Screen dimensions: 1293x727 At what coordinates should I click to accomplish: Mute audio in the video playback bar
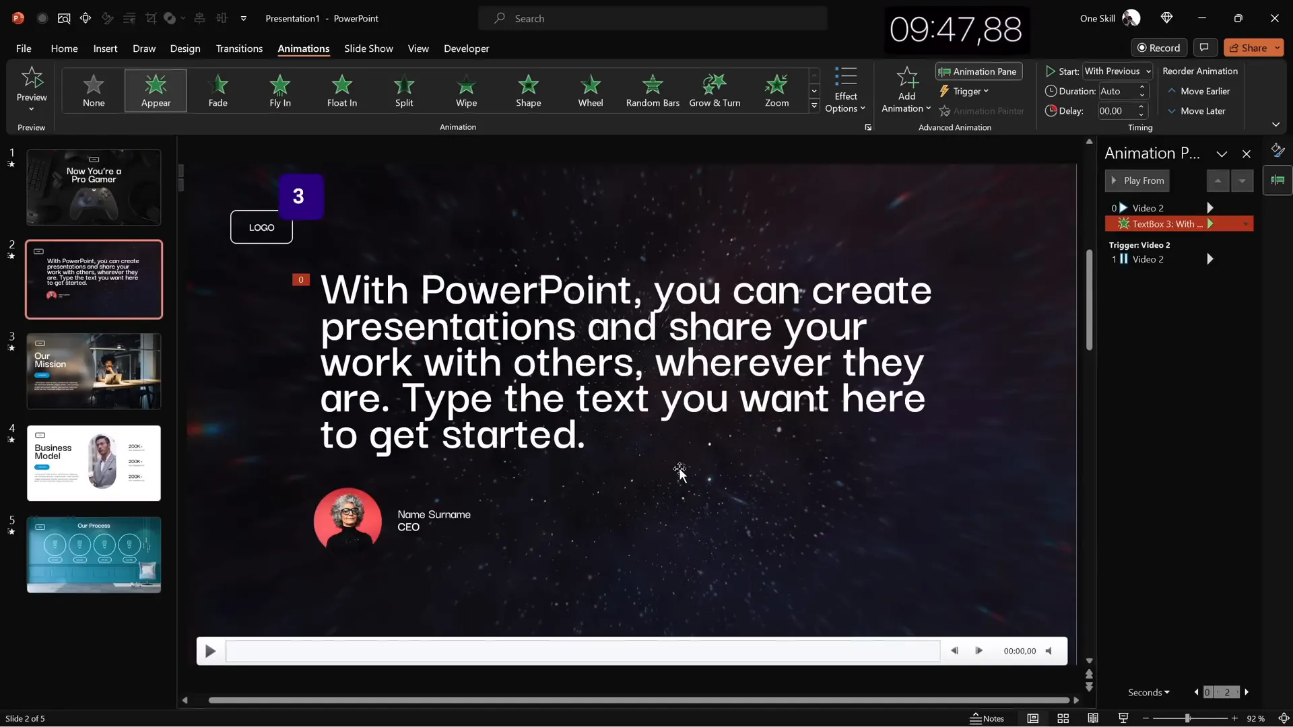pos(1049,650)
